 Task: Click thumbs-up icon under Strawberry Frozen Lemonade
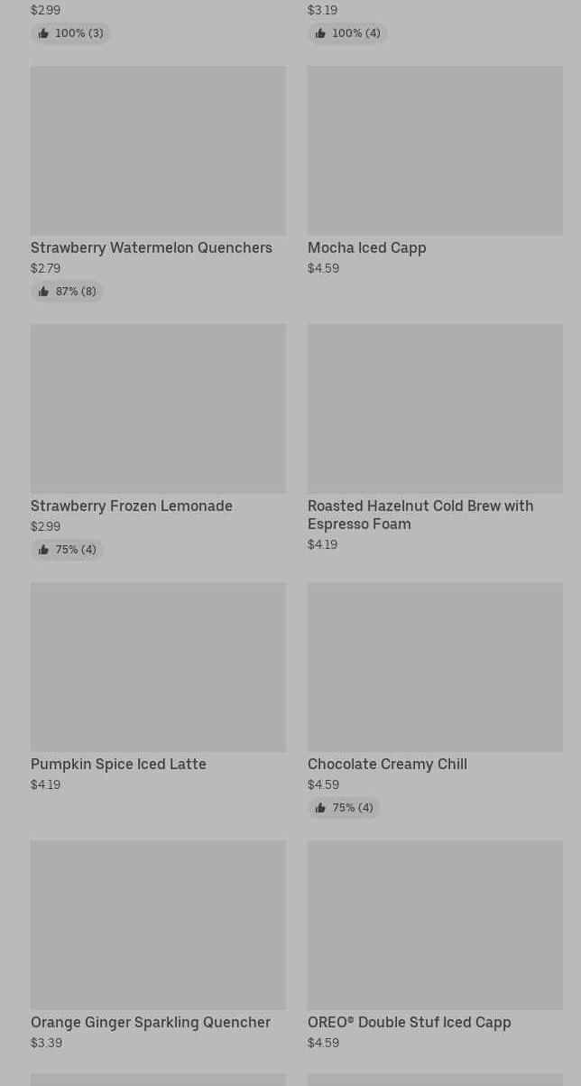coord(43,550)
